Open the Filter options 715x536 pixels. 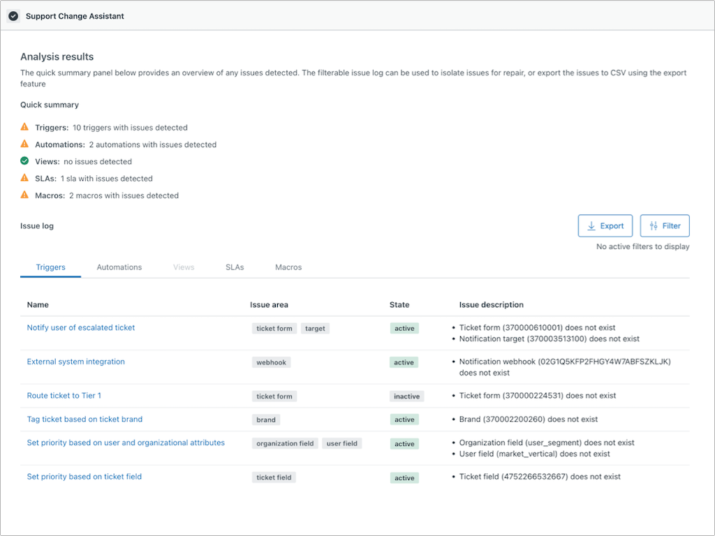pos(664,226)
